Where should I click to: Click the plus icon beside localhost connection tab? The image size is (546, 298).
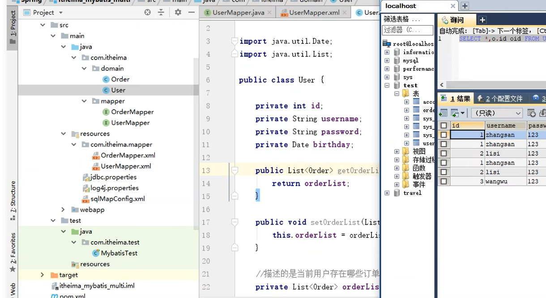[x=465, y=6]
